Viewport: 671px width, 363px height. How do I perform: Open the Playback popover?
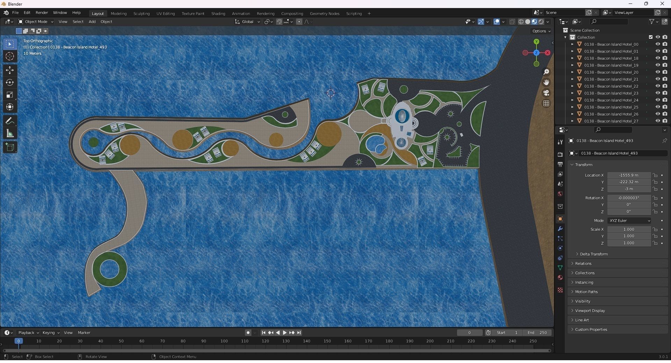[x=28, y=333]
